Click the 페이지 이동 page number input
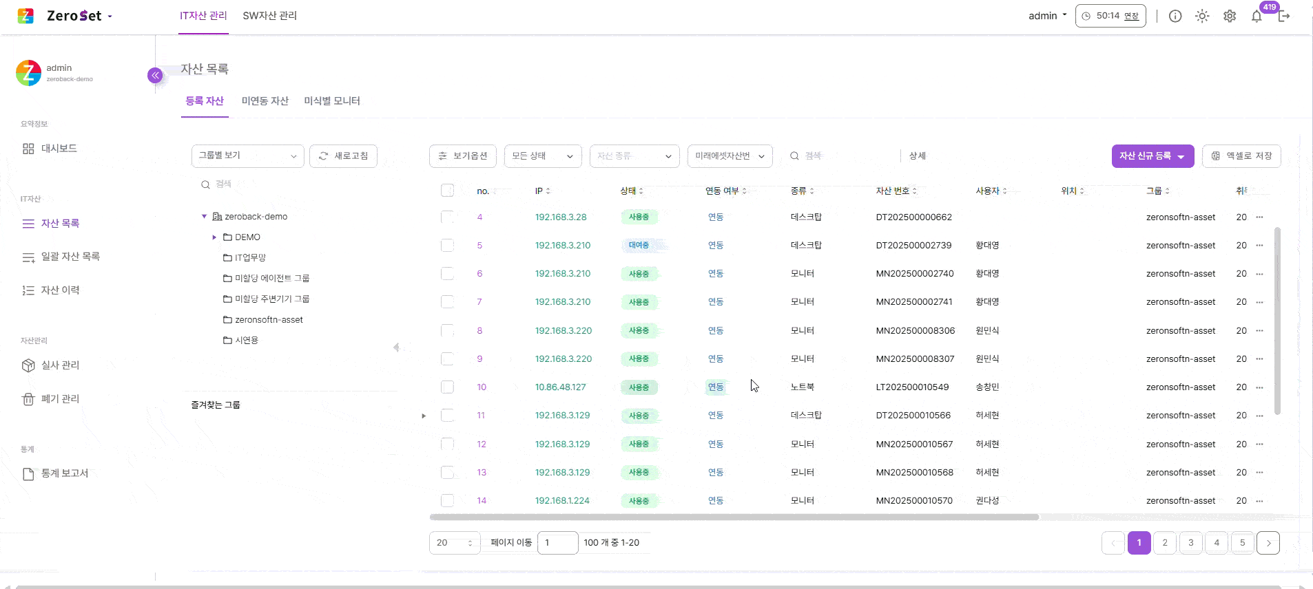Screen dimensions: 1313x589 pyautogui.click(x=557, y=543)
